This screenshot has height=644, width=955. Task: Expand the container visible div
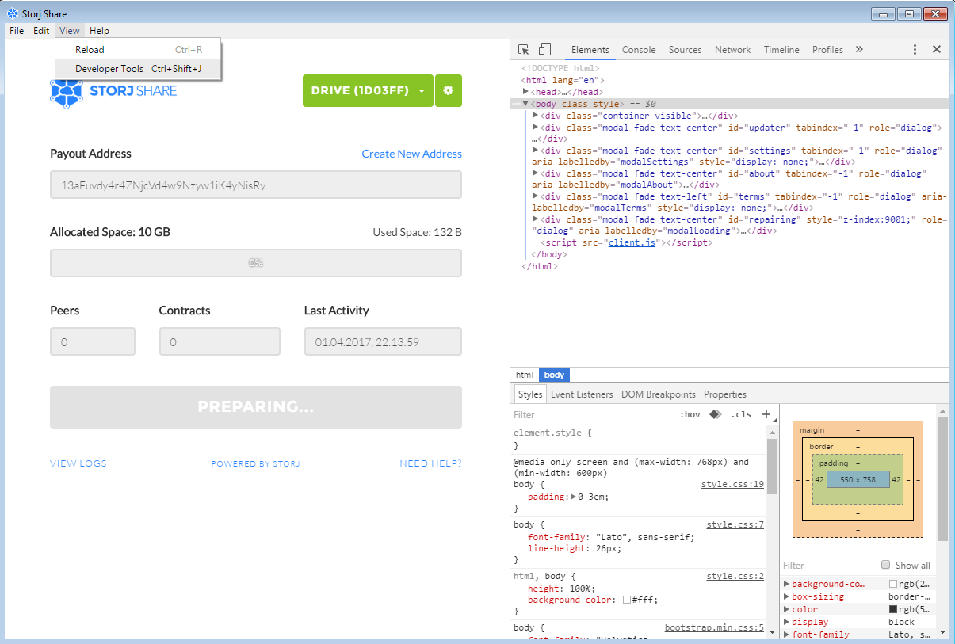coord(536,116)
